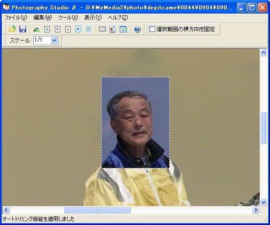Image resolution: width=270 pixels, height=225 pixels.
Task: Click the vertical scrollbar down arrow
Action: click(x=264, y=202)
